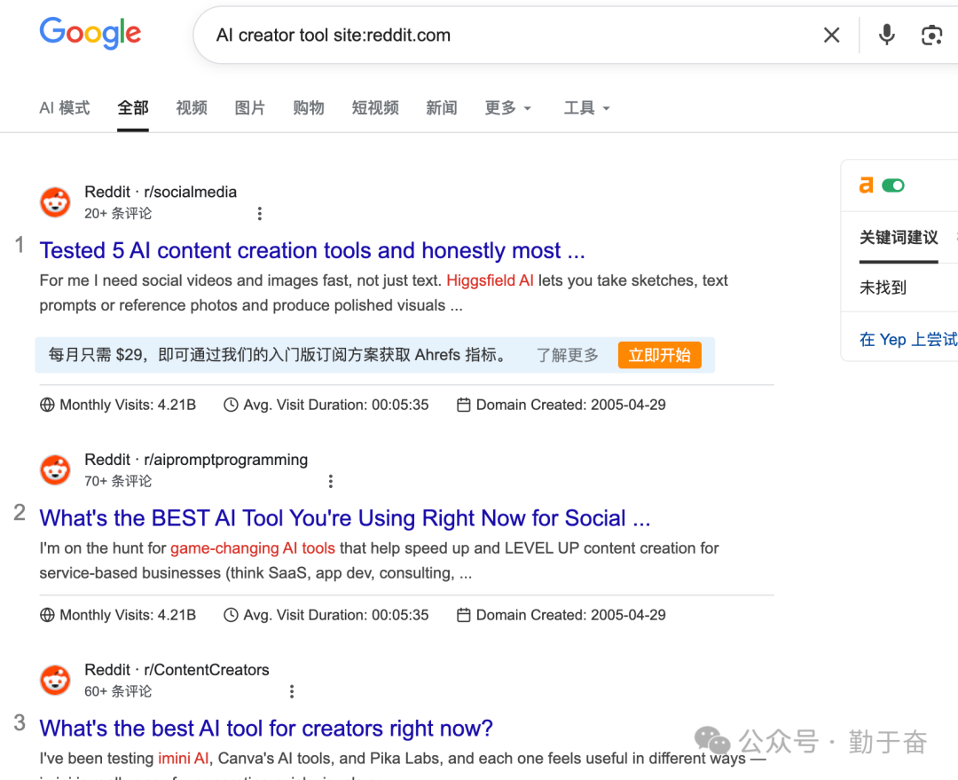
Task: Click Reddit favicon for r/socialmedia result
Action: pyautogui.click(x=55, y=202)
